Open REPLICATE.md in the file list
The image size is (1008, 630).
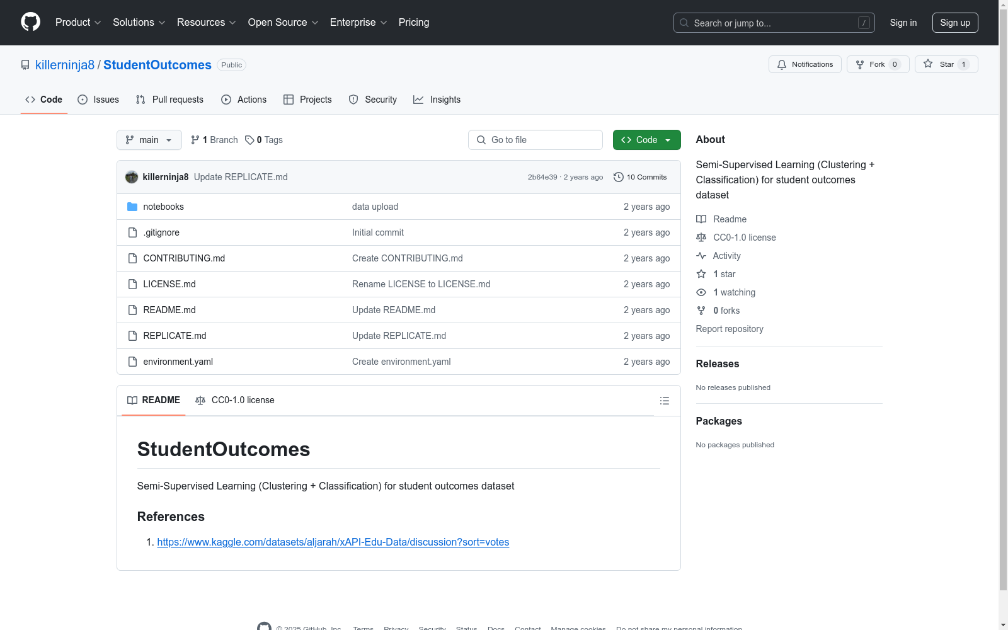point(175,336)
